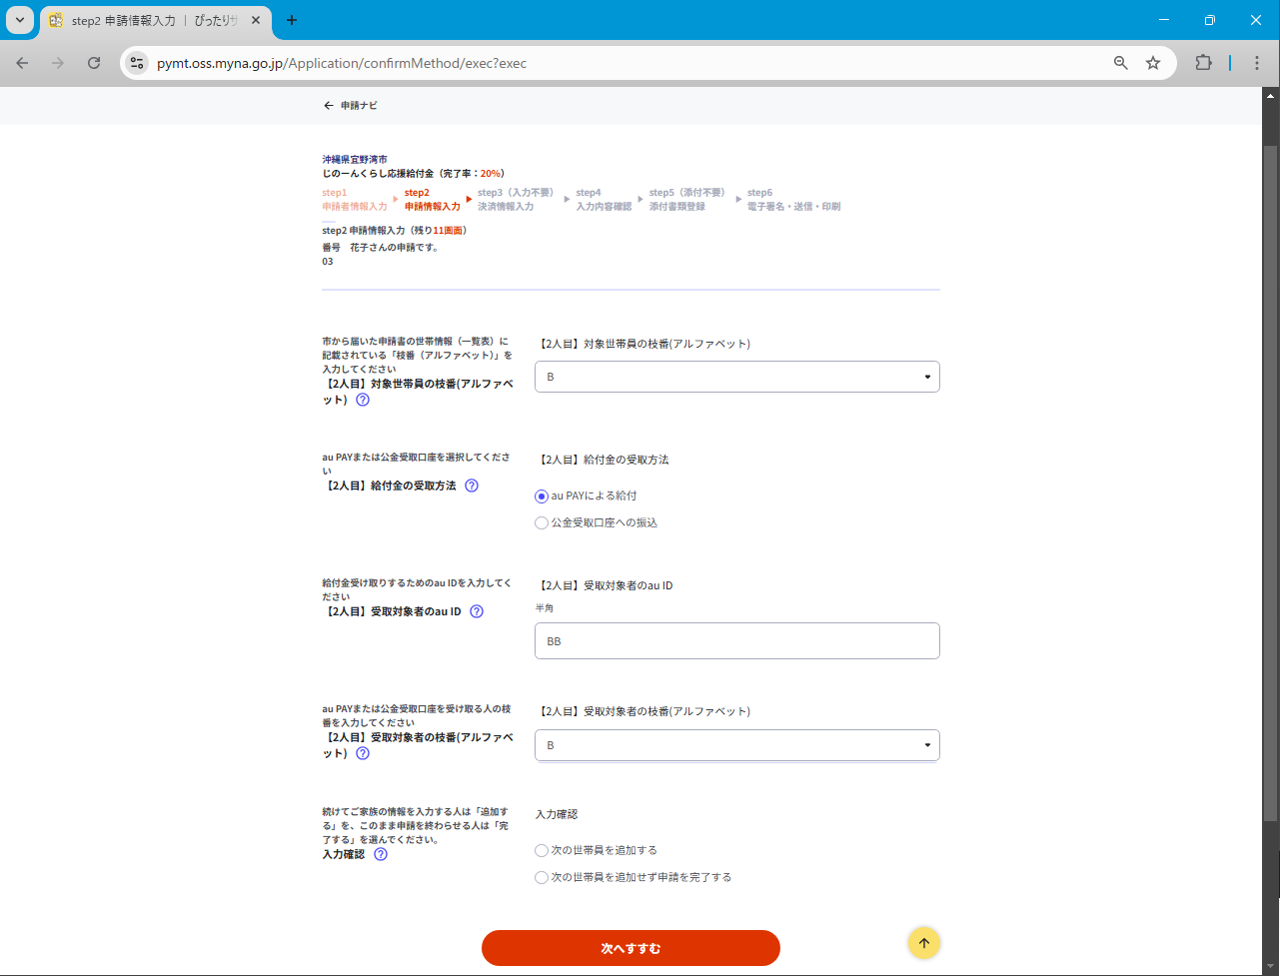Open the 受取対象者の枝番 dropdown
The height and width of the screenshot is (976, 1280).
coord(736,745)
